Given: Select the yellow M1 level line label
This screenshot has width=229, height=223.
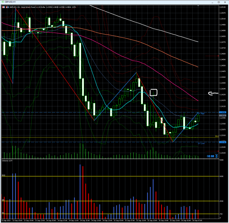Looking at the screenshot, I should pos(3,213).
